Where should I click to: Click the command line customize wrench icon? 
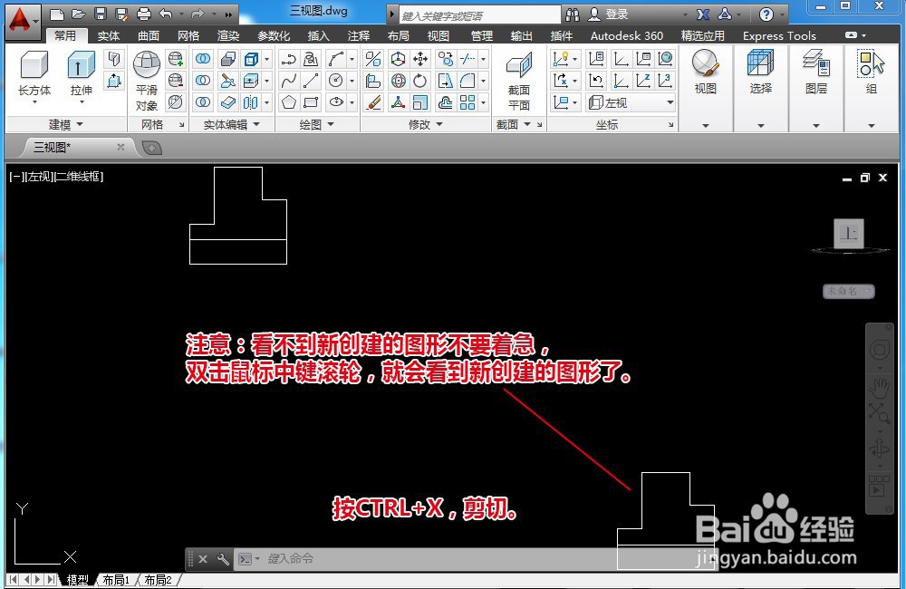coord(223,559)
